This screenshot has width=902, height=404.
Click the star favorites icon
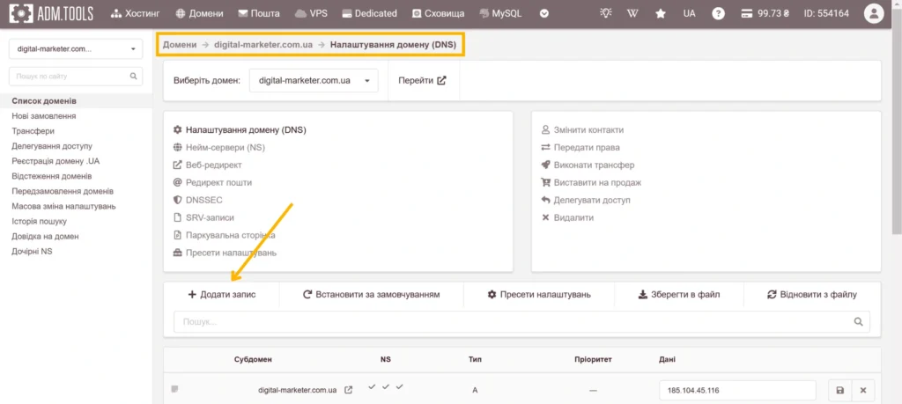pyautogui.click(x=661, y=13)
